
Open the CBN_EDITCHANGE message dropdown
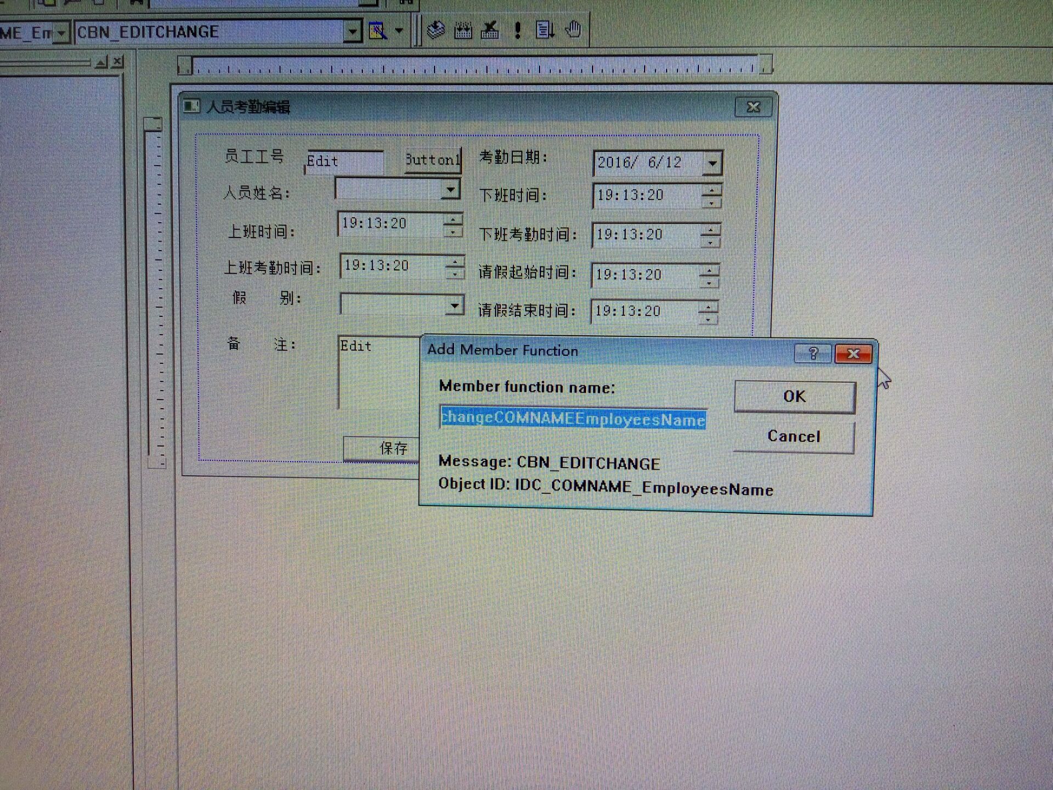[354, 32]
